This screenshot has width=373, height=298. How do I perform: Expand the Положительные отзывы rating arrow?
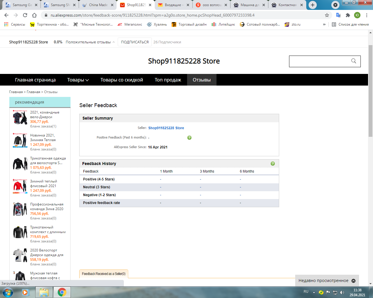114,42
